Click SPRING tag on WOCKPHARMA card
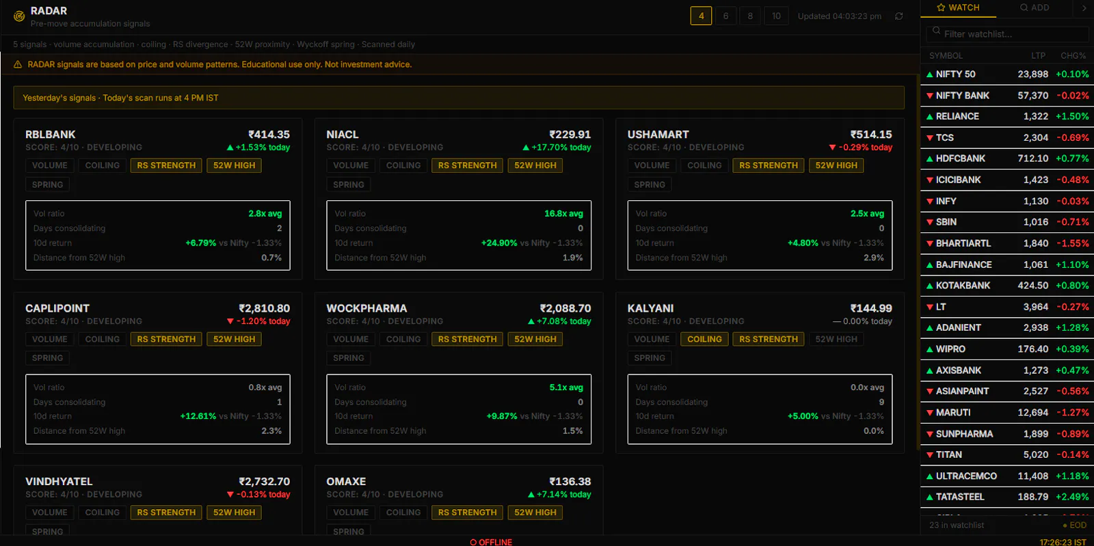This screenshot has height=546, width=1094. (x=349, y=358)
